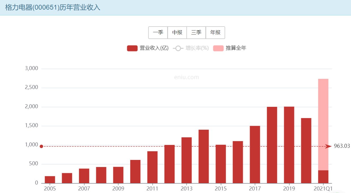
Task: Click the 2005 revenue bar
Action: click(x=50, y=179)
